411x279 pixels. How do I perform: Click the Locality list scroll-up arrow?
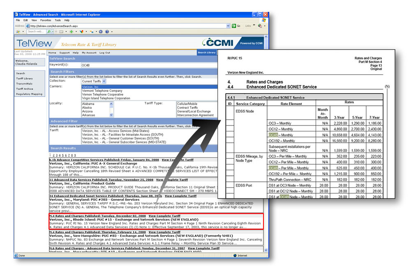pos(111,104)
